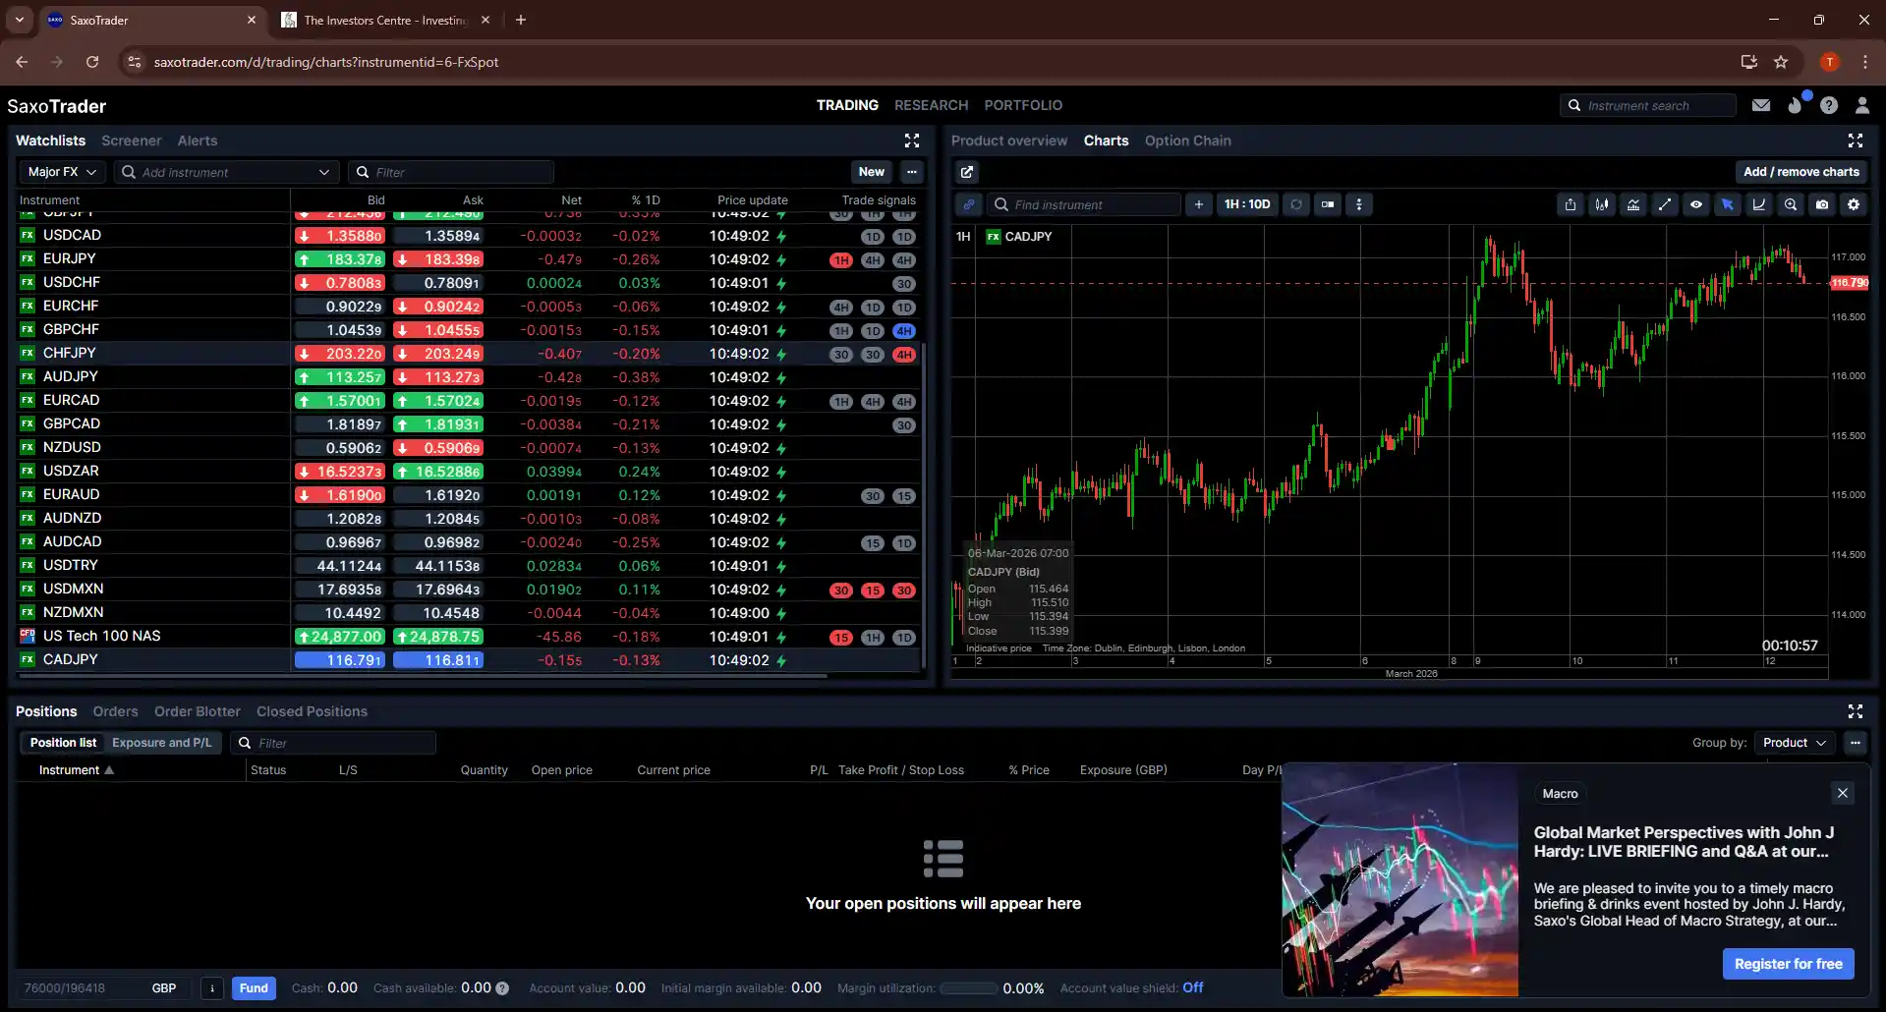Screen dimensions: 1886x1012
Task: Switch to the RESEARCH menu
Action: point(931,105)
